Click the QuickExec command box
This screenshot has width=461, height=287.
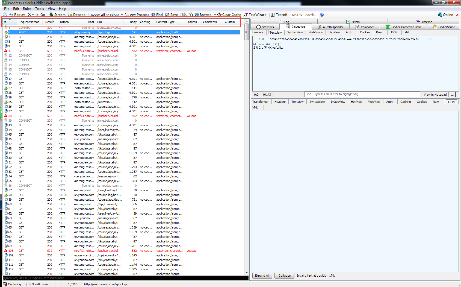pyautogui.click(x=126, y=278)
